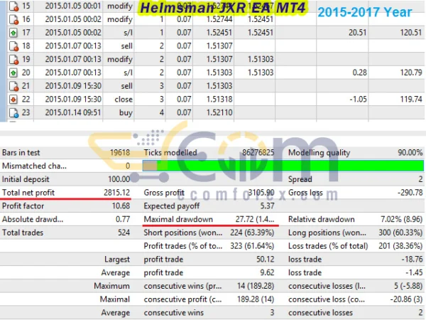The height and width of the screenshot is (320, 426).
Task: Click the Maximal drawdown value 27.72
Action: (255, 219)
